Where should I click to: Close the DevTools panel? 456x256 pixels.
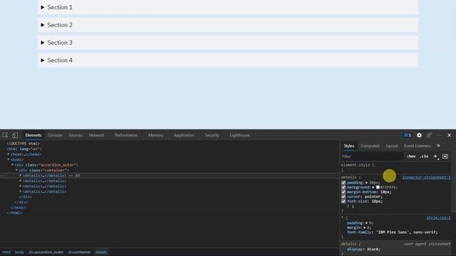(x=449, y=135)
